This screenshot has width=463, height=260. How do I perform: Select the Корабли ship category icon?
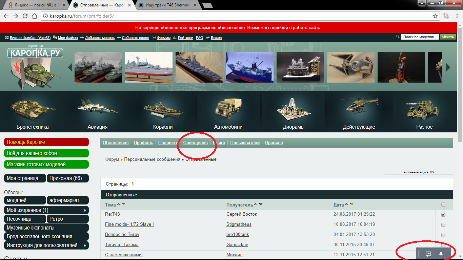click(x=163, y=109)
